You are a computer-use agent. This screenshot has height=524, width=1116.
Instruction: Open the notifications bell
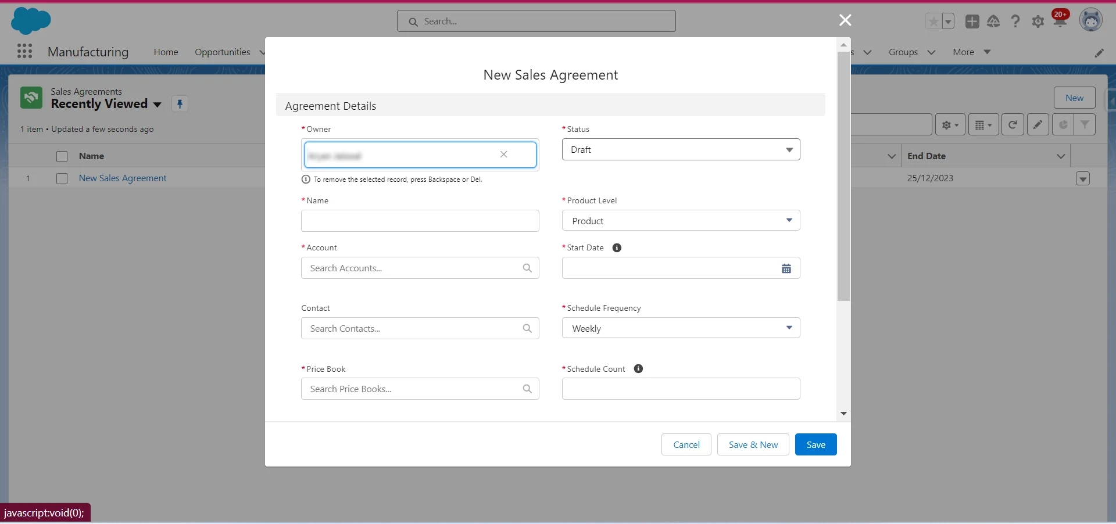pos(1060,22)
